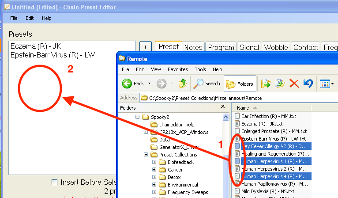Expand the Biofeedback folder node
338x198 pixels.
pyautogui.click(x=154, y=162)
